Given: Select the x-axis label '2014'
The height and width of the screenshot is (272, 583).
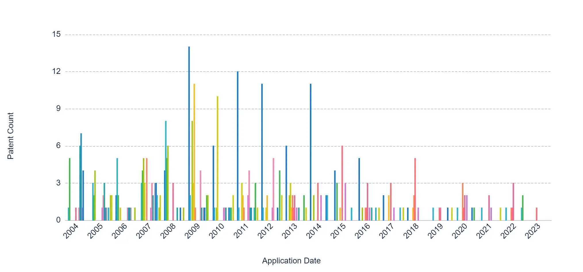Looking at the screenshot, I should coord(314,231).
